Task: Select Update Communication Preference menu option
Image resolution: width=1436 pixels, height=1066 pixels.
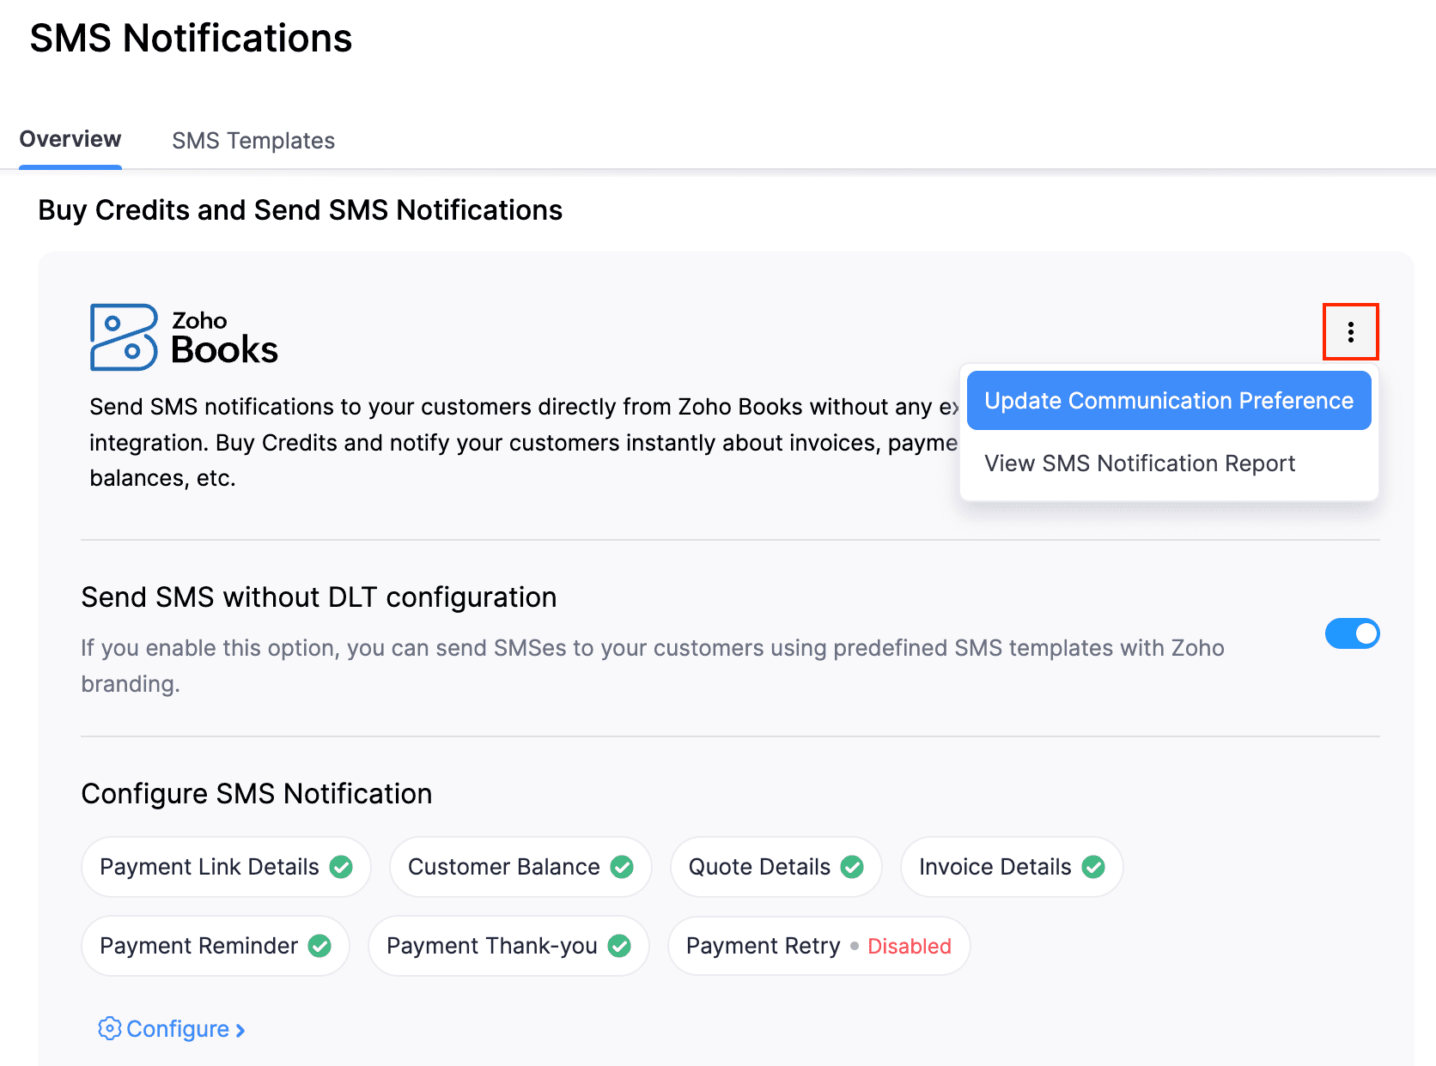Action: (1168, 401)
